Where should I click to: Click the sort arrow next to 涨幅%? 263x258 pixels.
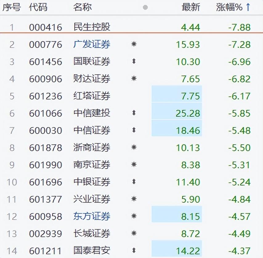[248, 7]
